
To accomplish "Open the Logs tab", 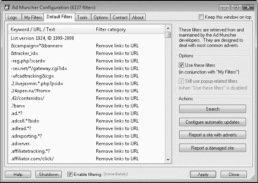I will [13, 17].
